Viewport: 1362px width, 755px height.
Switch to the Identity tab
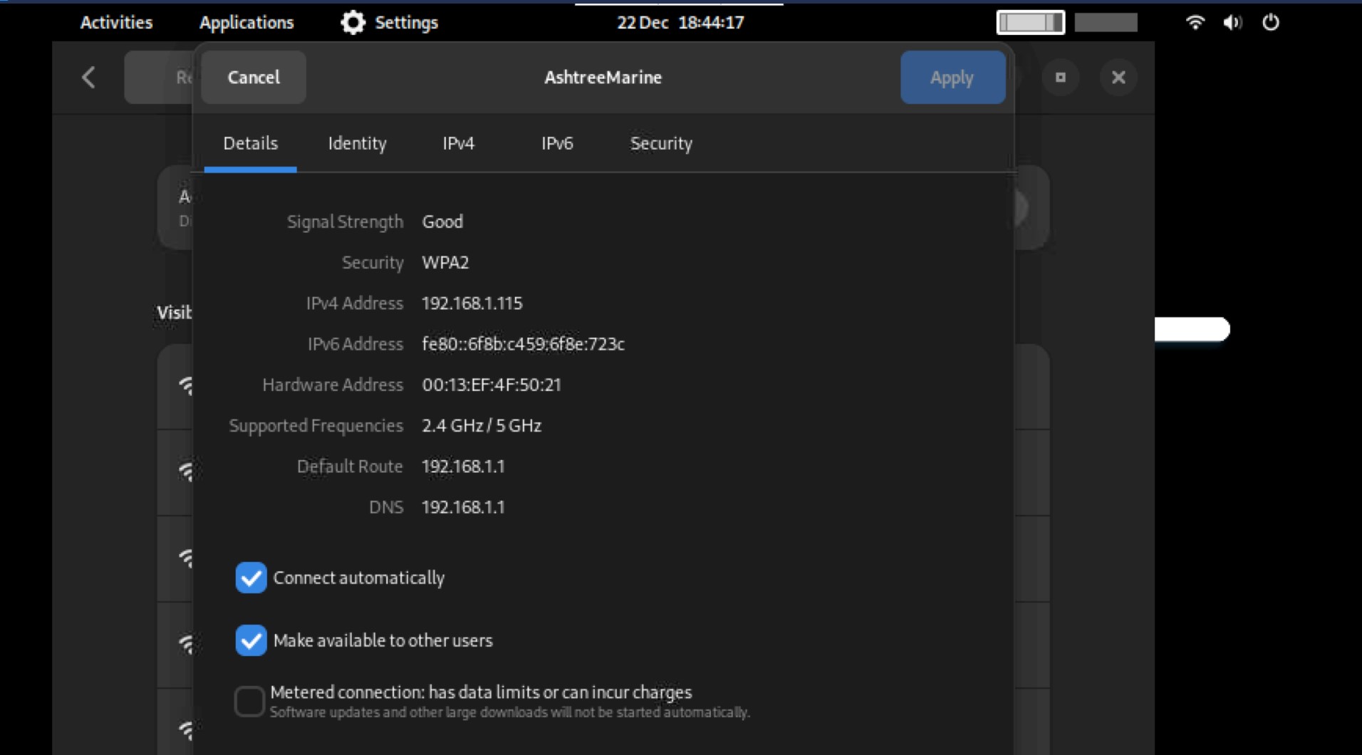(x=357, y=144)
